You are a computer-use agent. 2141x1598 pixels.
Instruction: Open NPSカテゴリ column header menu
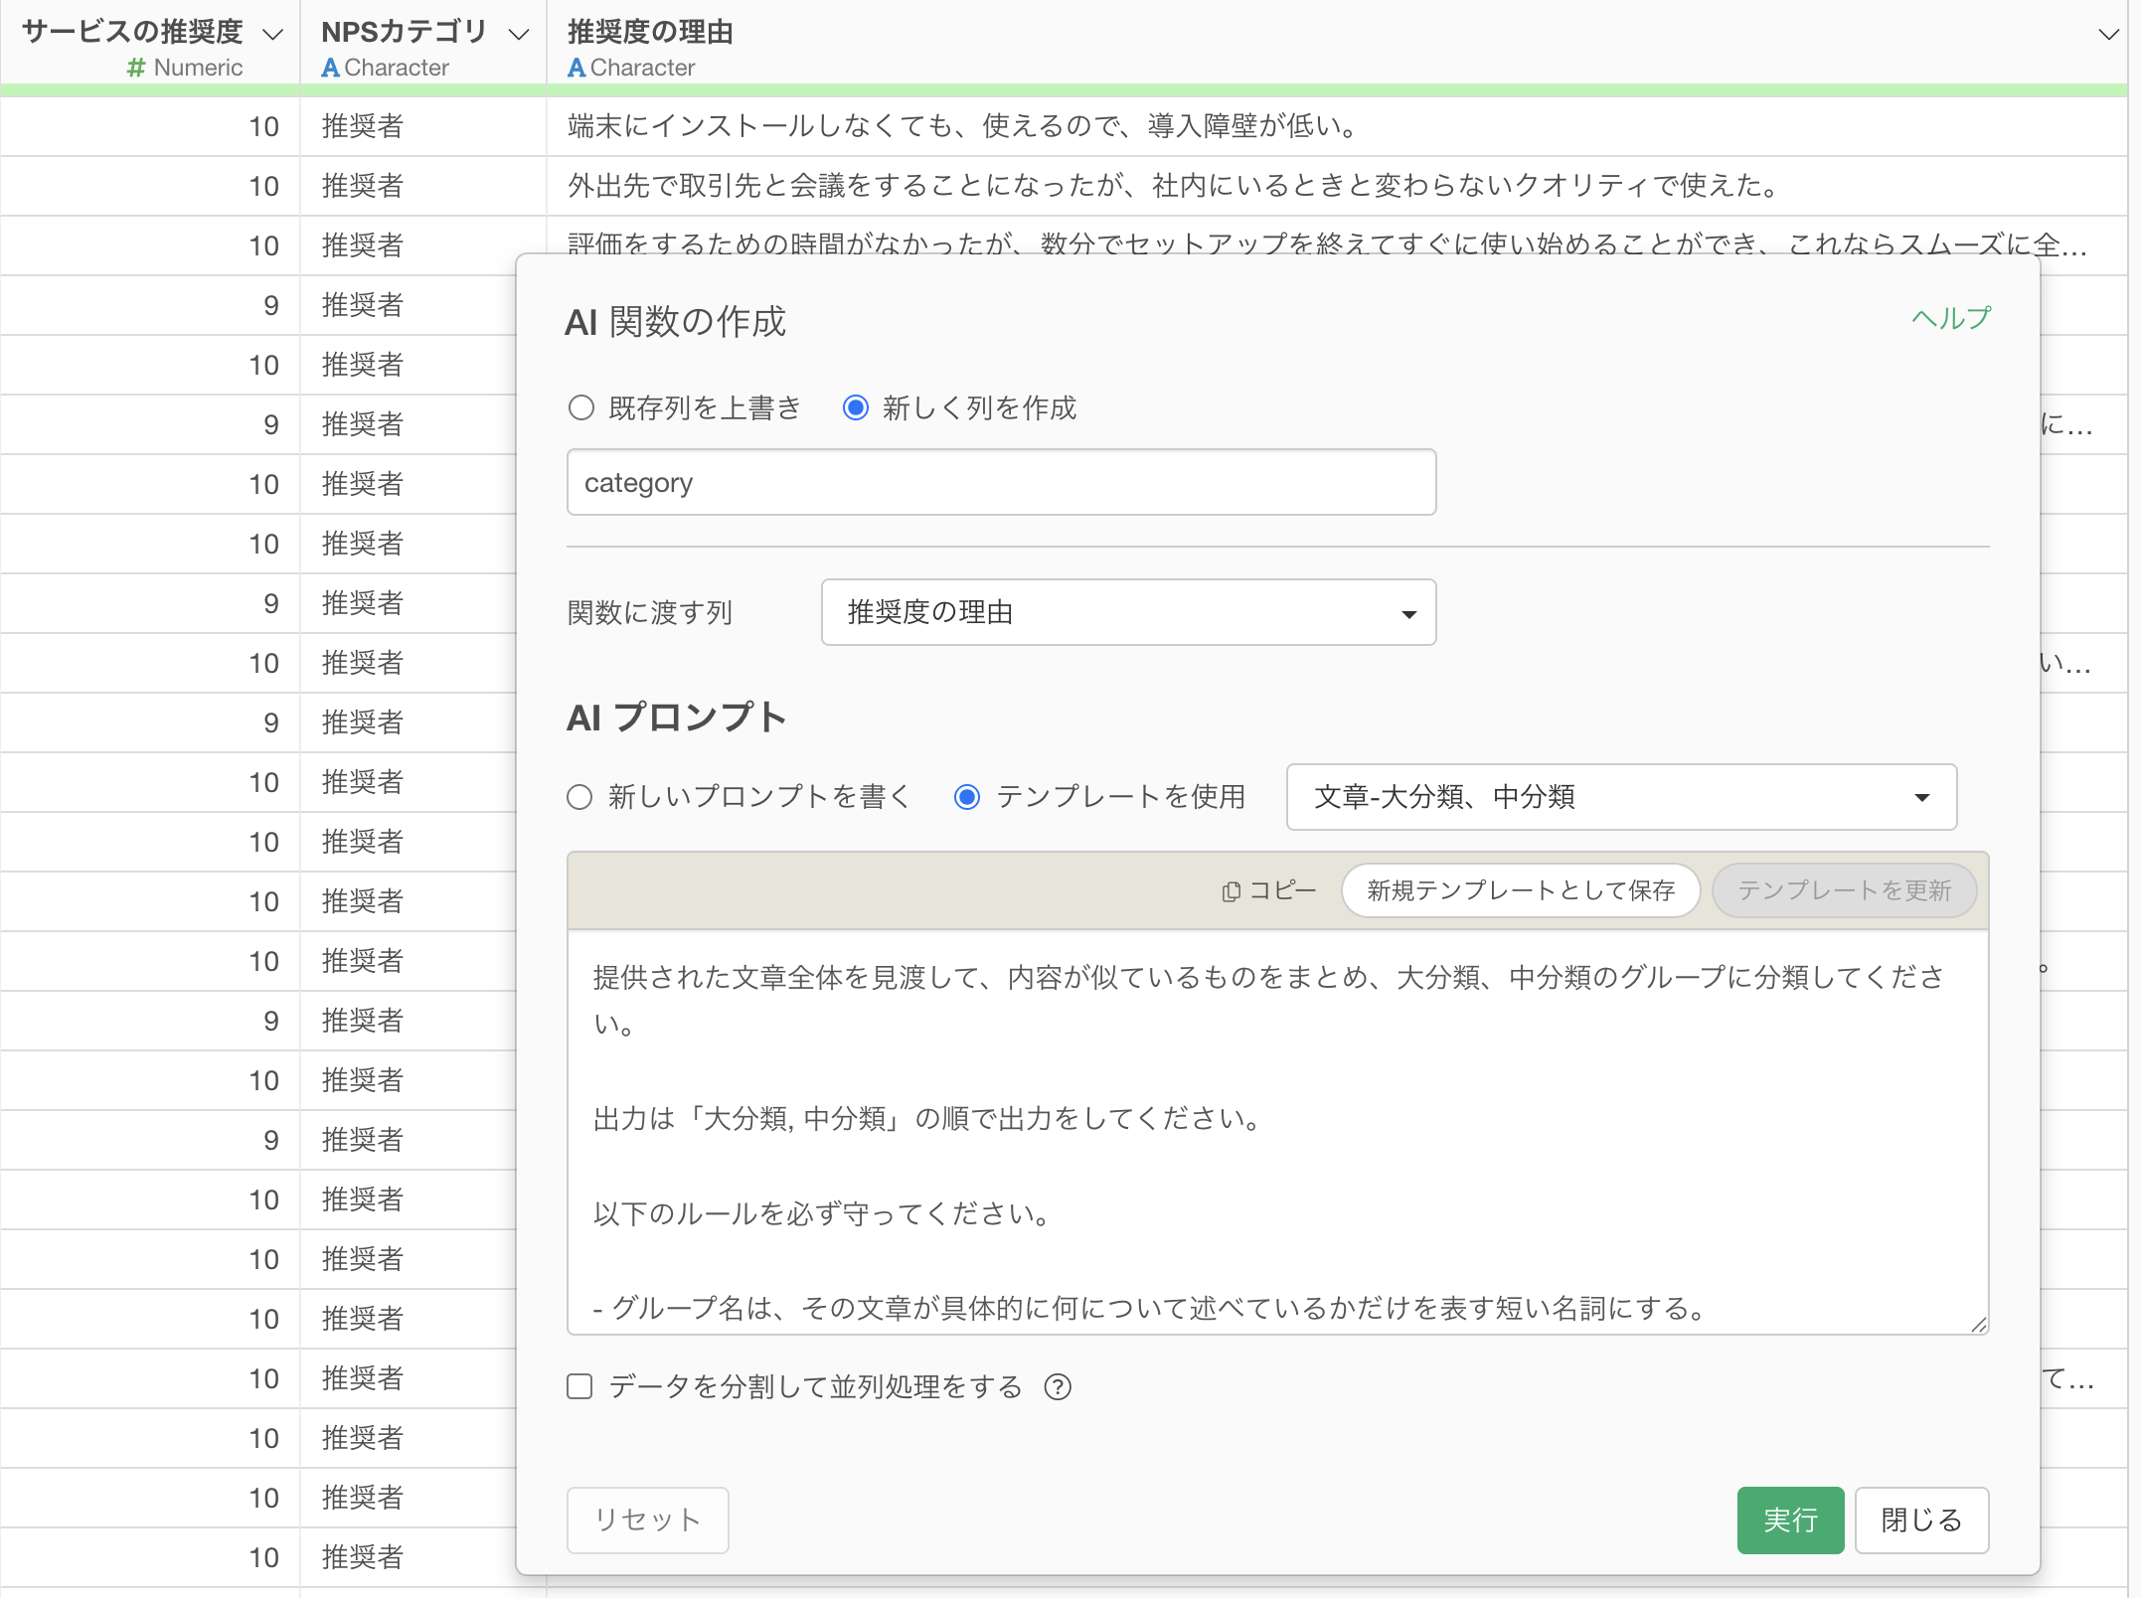point(519,34)
